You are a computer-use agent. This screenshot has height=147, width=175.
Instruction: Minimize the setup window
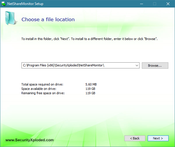142,4
